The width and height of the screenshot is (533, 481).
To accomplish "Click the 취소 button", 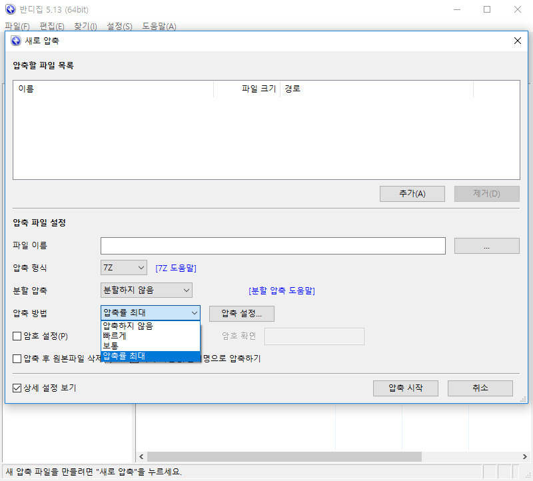I will (480, 388).
